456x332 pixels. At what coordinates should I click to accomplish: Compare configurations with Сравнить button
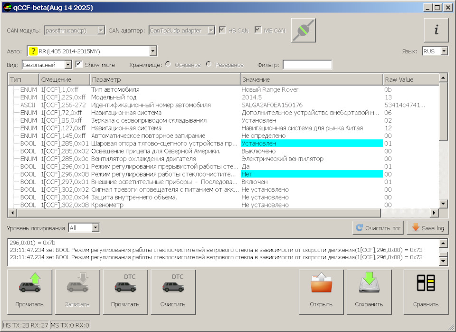(x=426, y=292)
